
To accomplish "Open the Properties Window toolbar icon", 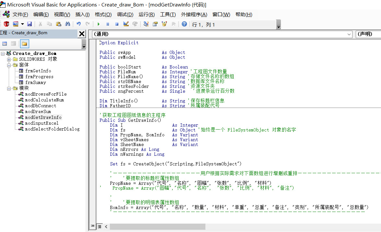I will point(155,24).
